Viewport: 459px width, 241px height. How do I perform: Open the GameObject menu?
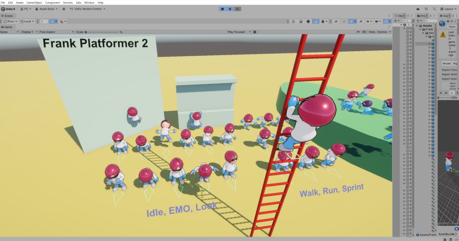point(35,2)
